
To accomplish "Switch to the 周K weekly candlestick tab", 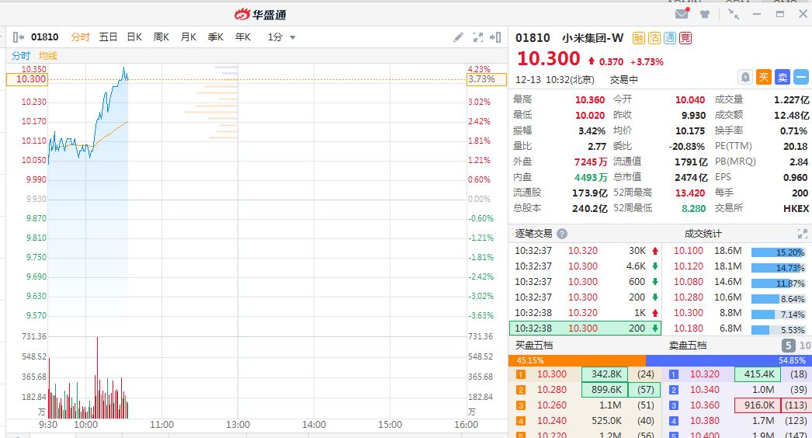I will click(161, 36).
